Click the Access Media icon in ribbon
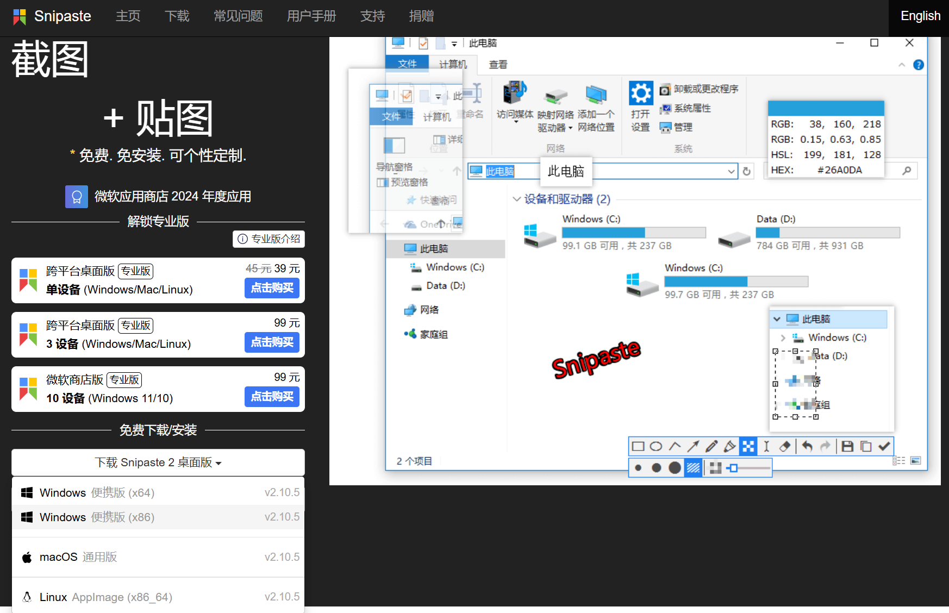Image resolution: width=949 pixels, height=613 pixels. coord(514,93)
